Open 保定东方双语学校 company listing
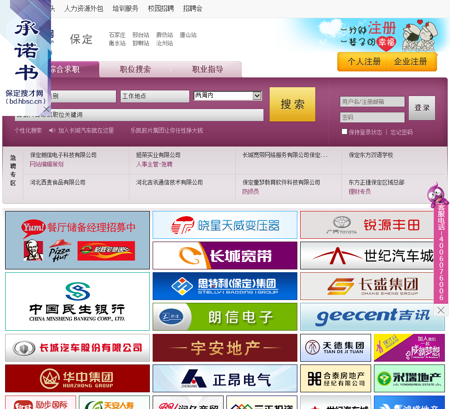Viewport: 450px width, 409px height. coord(371,155)
